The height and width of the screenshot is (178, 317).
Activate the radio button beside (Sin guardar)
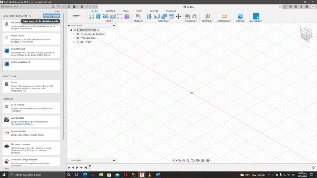[x=98, y=30]
